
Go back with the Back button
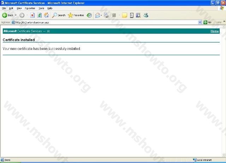coord(7,15)
